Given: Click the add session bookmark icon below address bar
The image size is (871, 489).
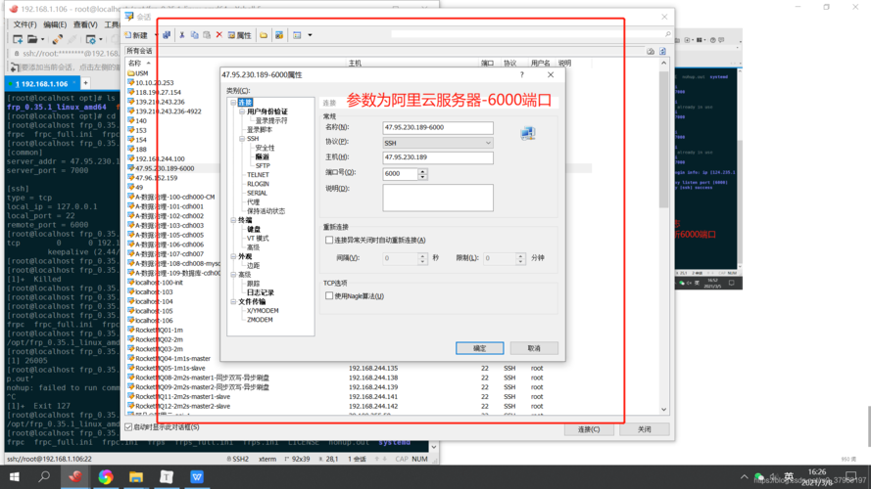Looking at the screenshot, I should tap(14, 67).
